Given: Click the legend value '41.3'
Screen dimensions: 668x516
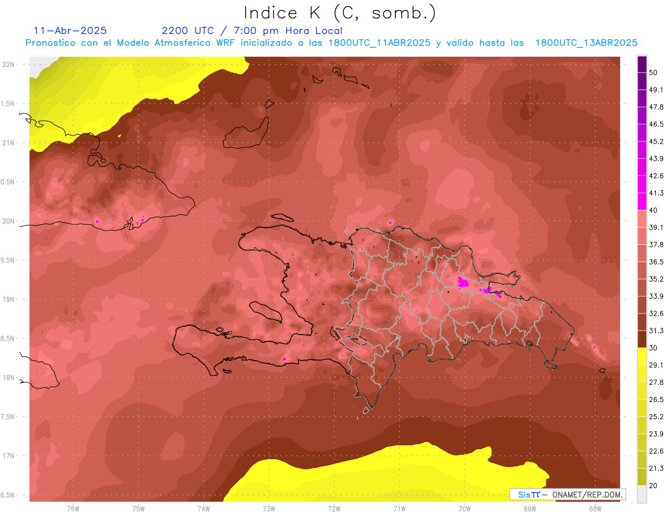Looking at the screenshot, I should click(656, 193).
